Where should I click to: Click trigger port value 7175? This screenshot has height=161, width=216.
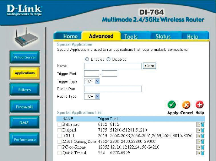[102, 130]
